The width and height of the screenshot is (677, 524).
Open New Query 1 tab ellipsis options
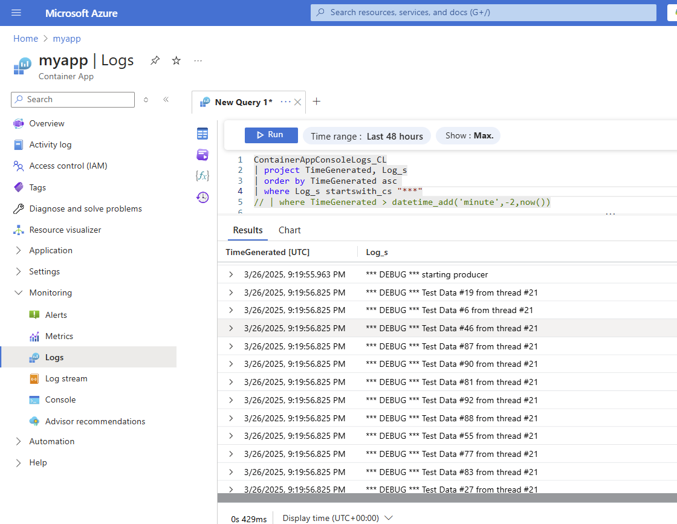[x=285, y=102]
